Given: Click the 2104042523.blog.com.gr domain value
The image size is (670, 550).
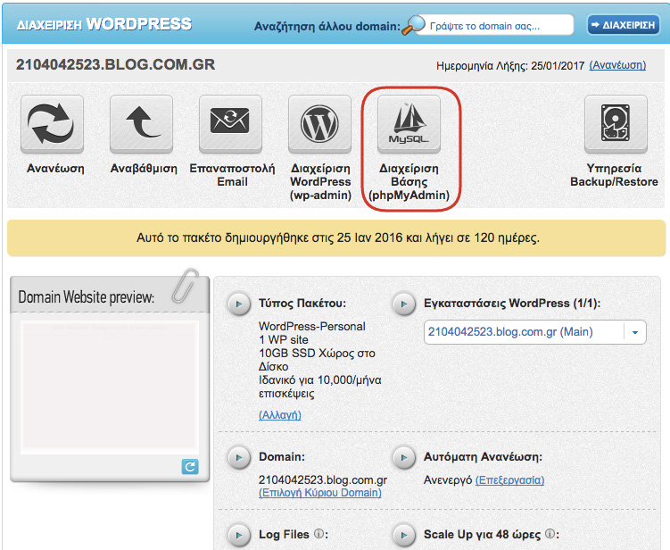Looking at the screenshot, I should click(323, 479).
